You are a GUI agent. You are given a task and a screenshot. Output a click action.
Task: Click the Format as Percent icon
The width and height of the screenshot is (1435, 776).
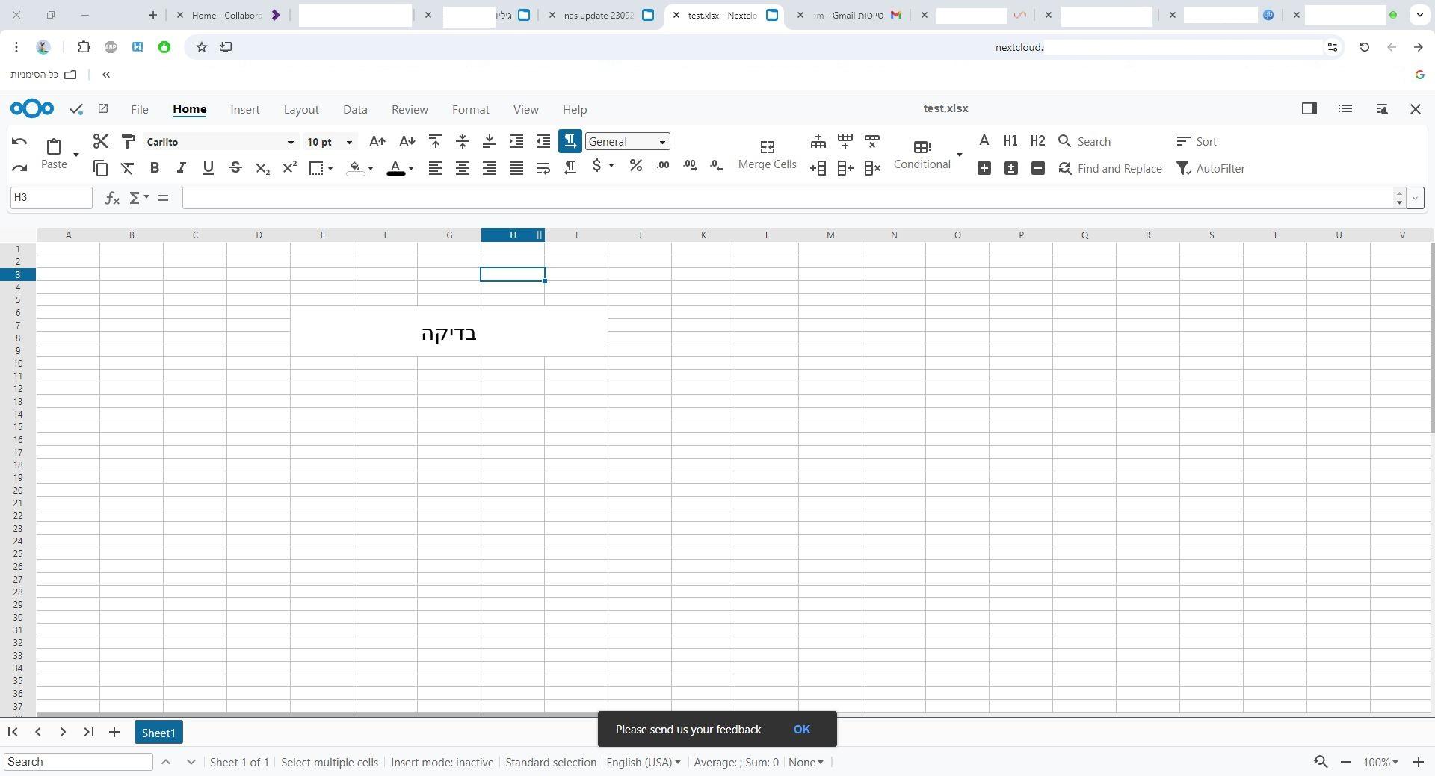(x=635, y=166)
